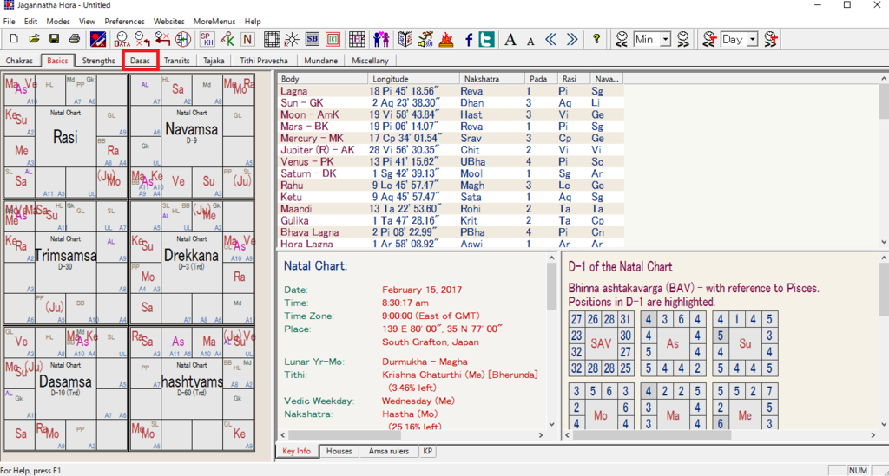Switch to the Strengths tab
889x476 pixels.
[x=98, y=61]
